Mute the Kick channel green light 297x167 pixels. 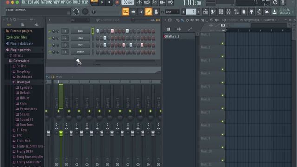[x=50, y=31]
